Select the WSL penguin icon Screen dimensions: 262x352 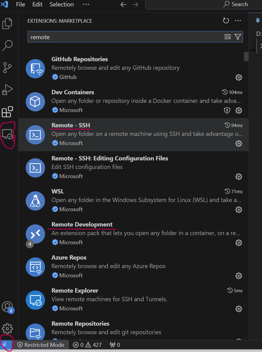(x=35, y=201)
